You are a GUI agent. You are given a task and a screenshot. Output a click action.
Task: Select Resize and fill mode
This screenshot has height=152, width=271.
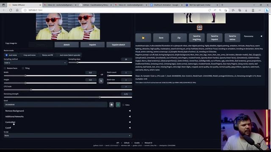point(46,55)
